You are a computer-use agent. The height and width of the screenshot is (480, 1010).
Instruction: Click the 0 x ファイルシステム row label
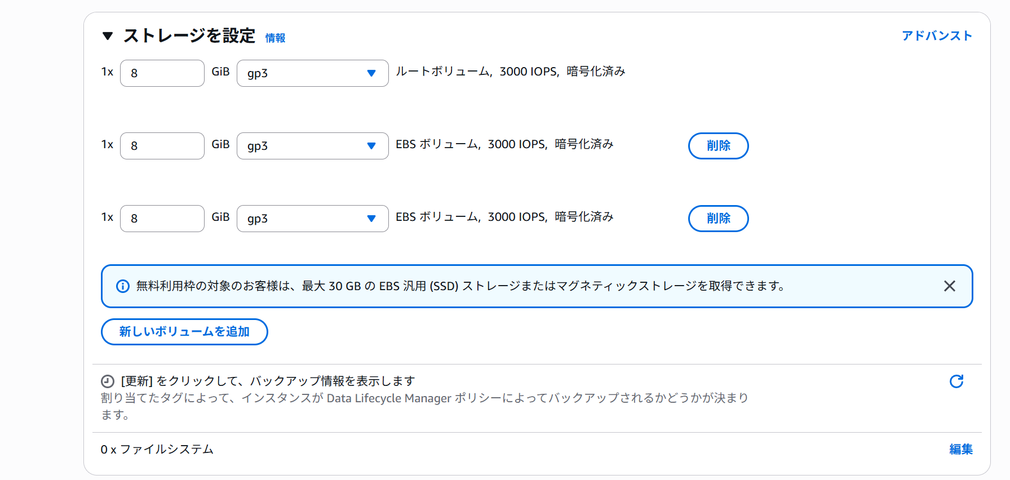157,449
